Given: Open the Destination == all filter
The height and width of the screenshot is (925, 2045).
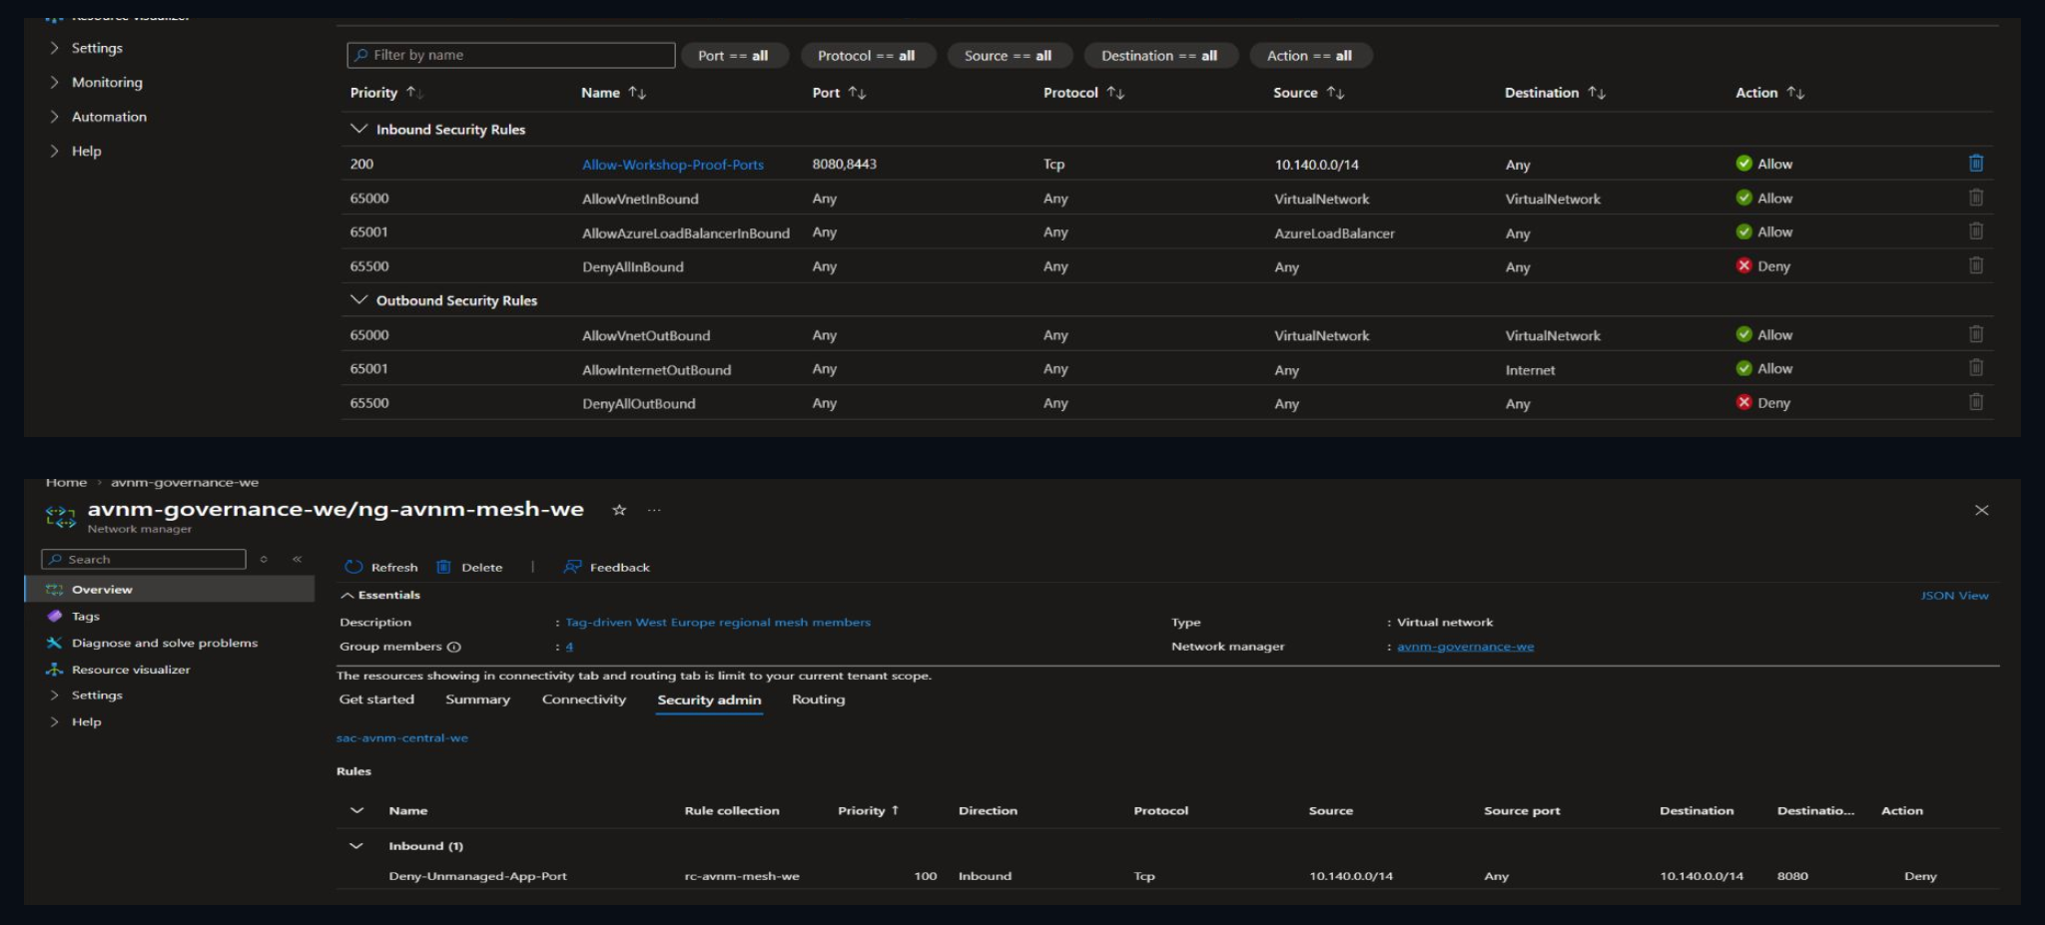Looking at the screenshot, I should pos(1160,56).
